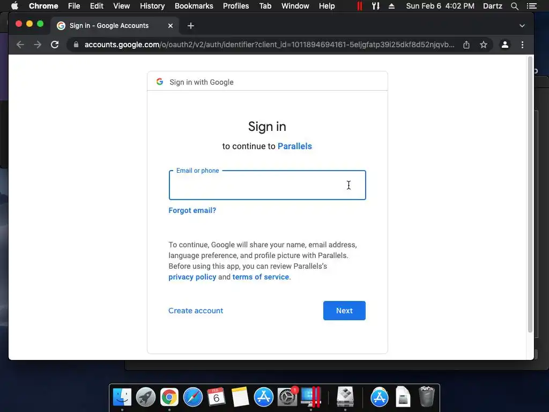Click the Dartz user name in menu bar
This screenshot has height=412, width=549.
[x=492, y=6]
